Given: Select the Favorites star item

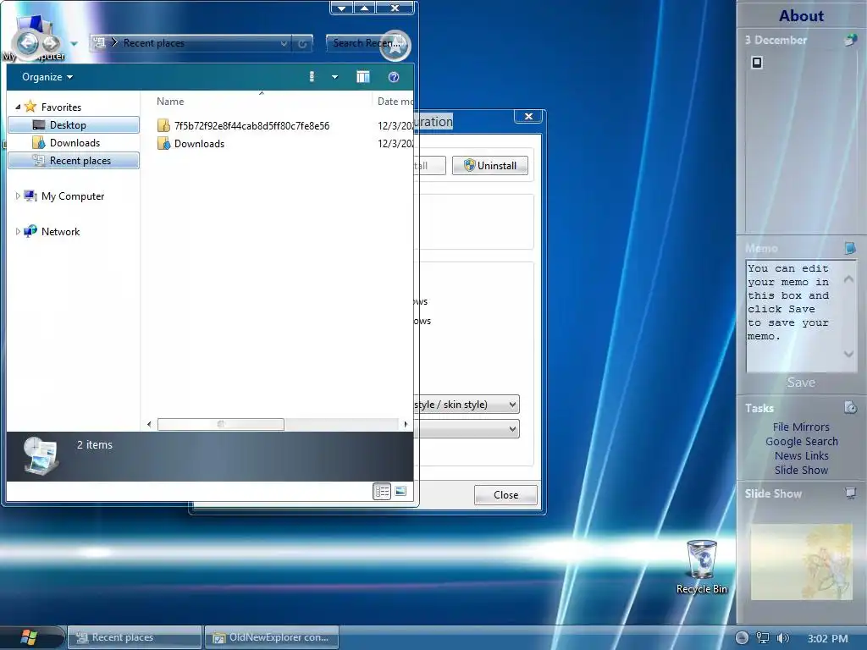Looking at the screenshot, I should 53,107.
